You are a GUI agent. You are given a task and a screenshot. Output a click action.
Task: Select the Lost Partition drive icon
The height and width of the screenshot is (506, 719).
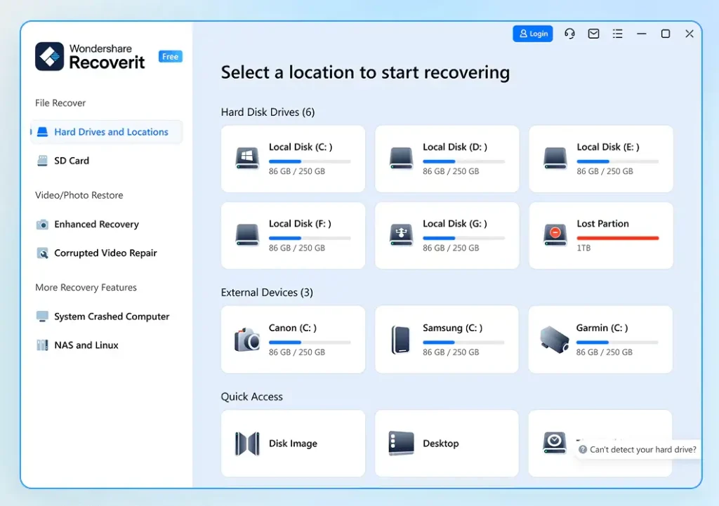click(x=555, y=236)
